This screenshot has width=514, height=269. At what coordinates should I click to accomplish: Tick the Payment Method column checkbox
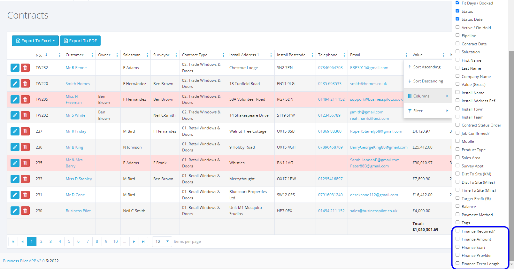(457, 214)
